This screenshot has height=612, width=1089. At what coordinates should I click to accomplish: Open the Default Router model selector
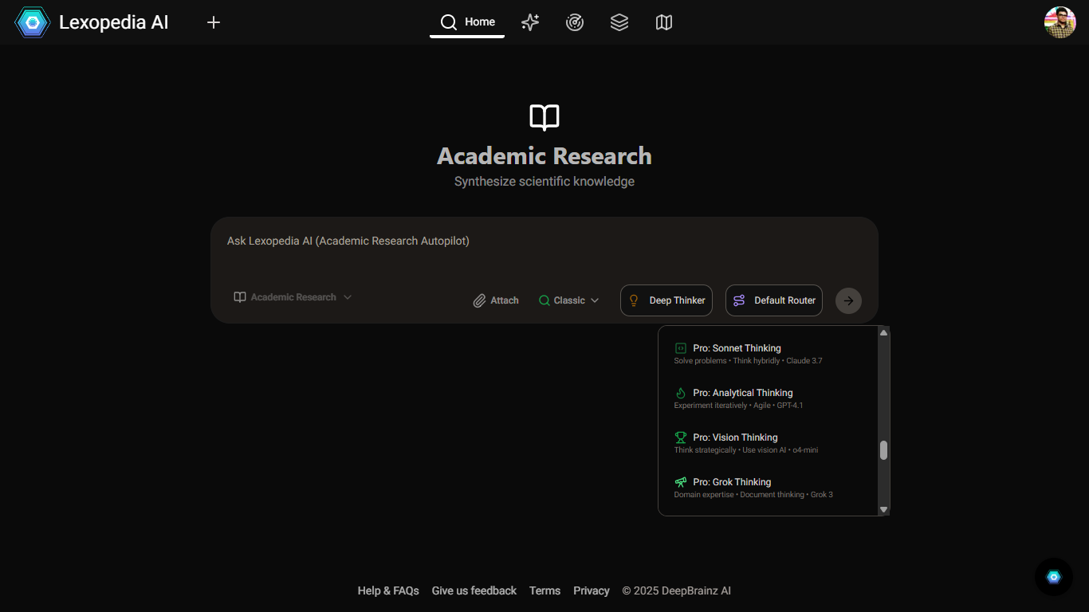pos(774,300)
